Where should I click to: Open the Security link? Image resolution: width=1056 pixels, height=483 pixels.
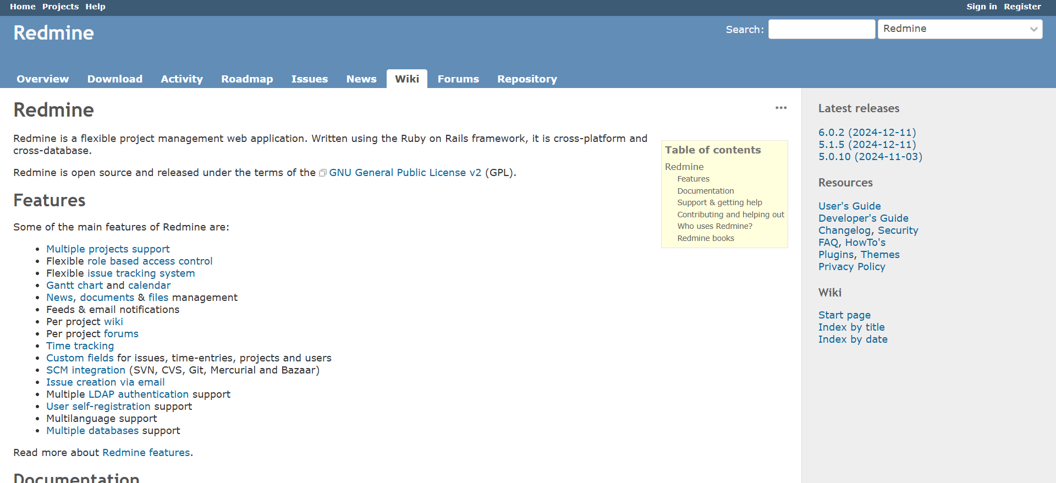pos(898,230)
